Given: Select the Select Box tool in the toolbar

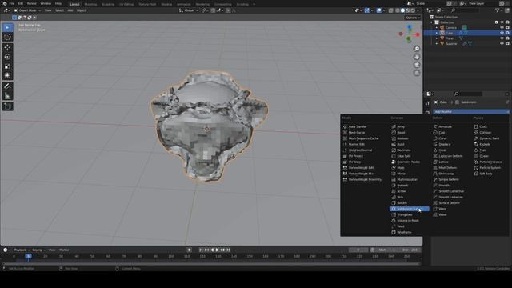Looking at the screenshot, I should pyautogui.click(x=7, y=27).
